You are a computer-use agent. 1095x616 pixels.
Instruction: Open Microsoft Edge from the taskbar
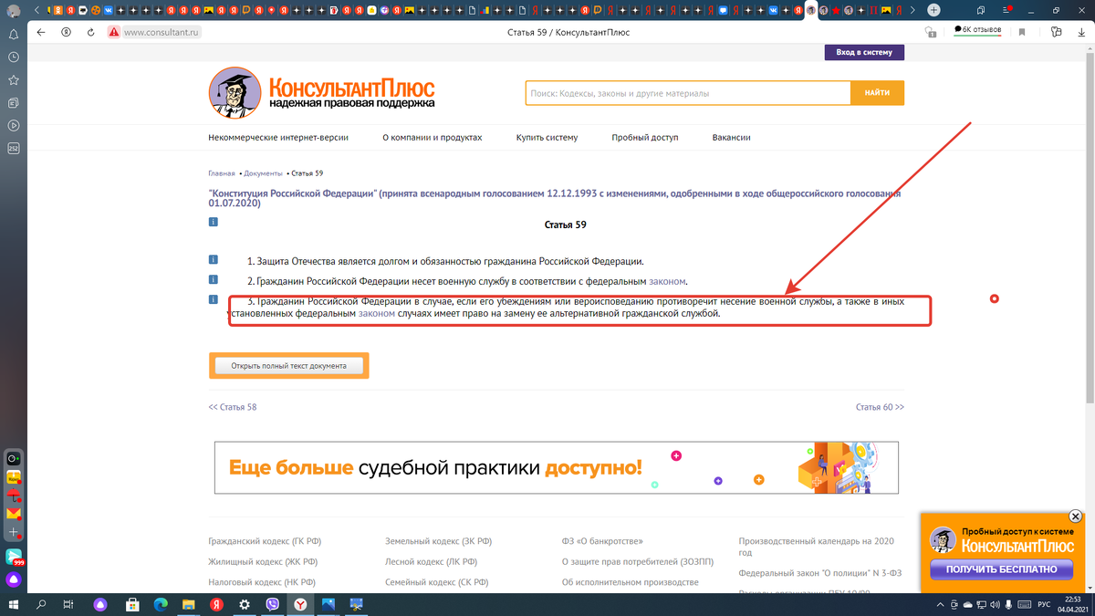[161, 604]
